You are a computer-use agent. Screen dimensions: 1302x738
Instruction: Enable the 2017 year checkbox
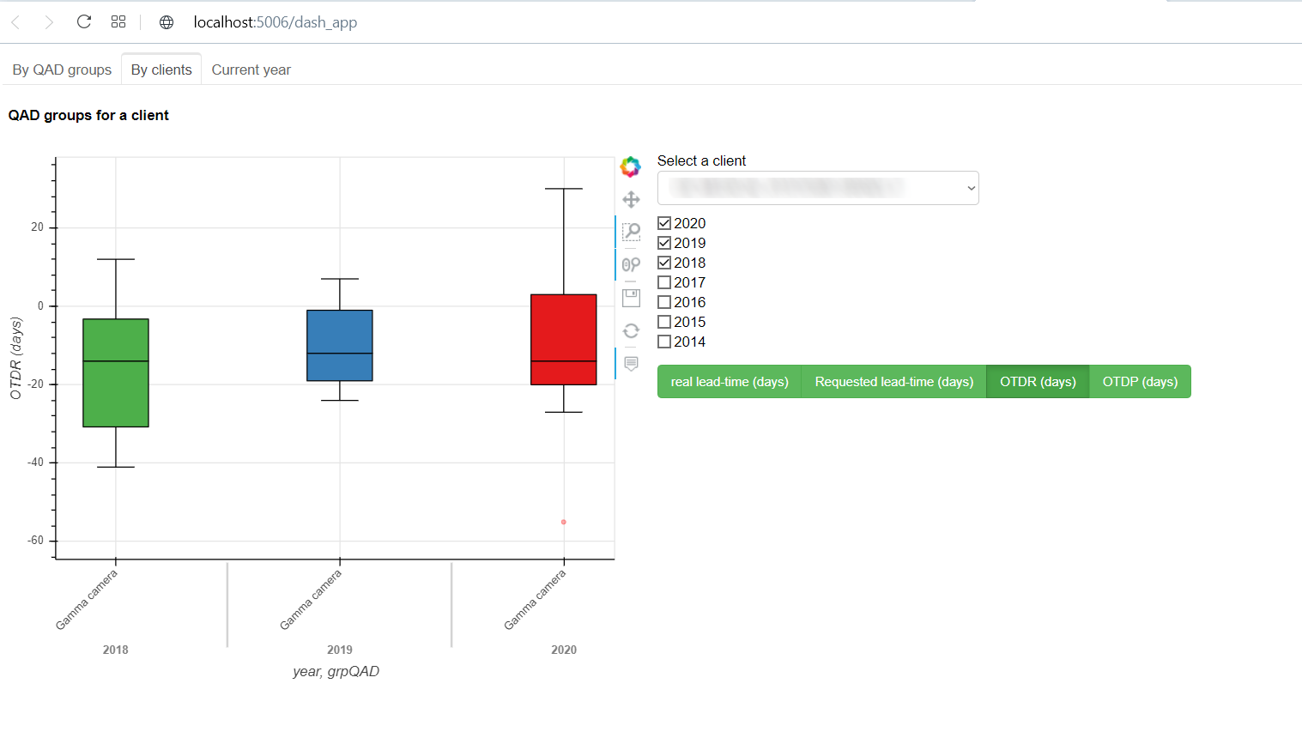[664, 282]
